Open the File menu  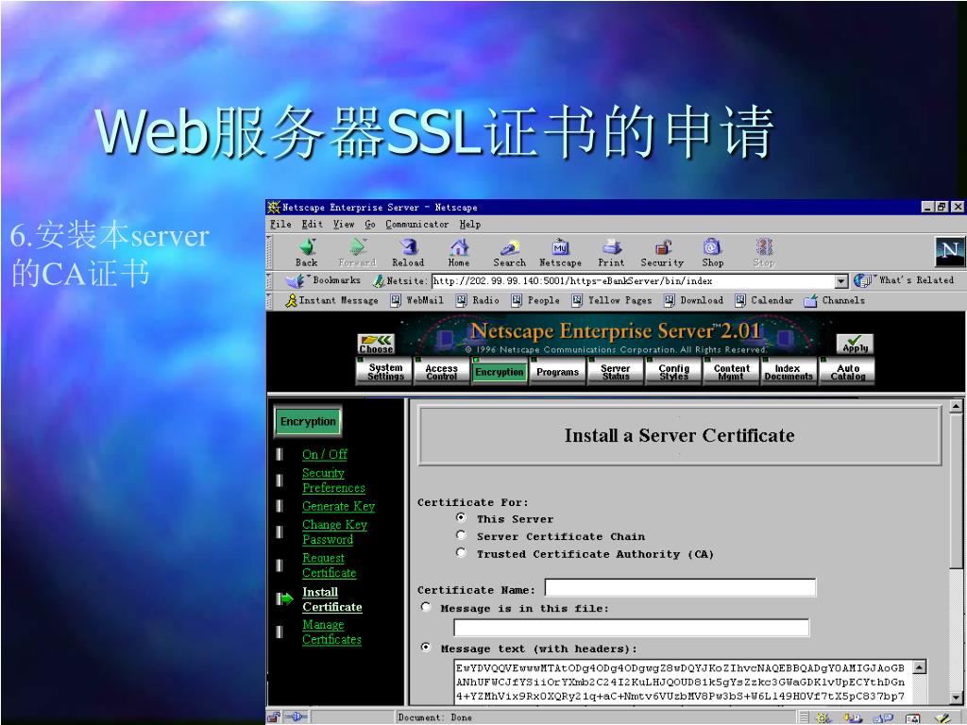coord(280,225)
